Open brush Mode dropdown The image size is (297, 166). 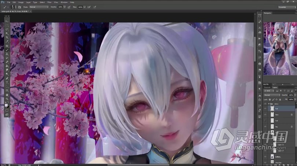point(39,7)
